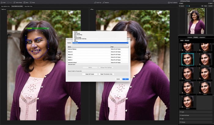Click the Save icon in toolbar
Viewport: 214px width, 125px height.
pos(27,2)
